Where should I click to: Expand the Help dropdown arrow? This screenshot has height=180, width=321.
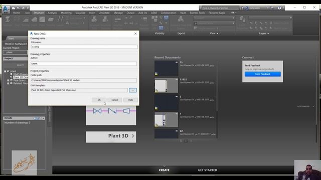(x=283, y=8)
